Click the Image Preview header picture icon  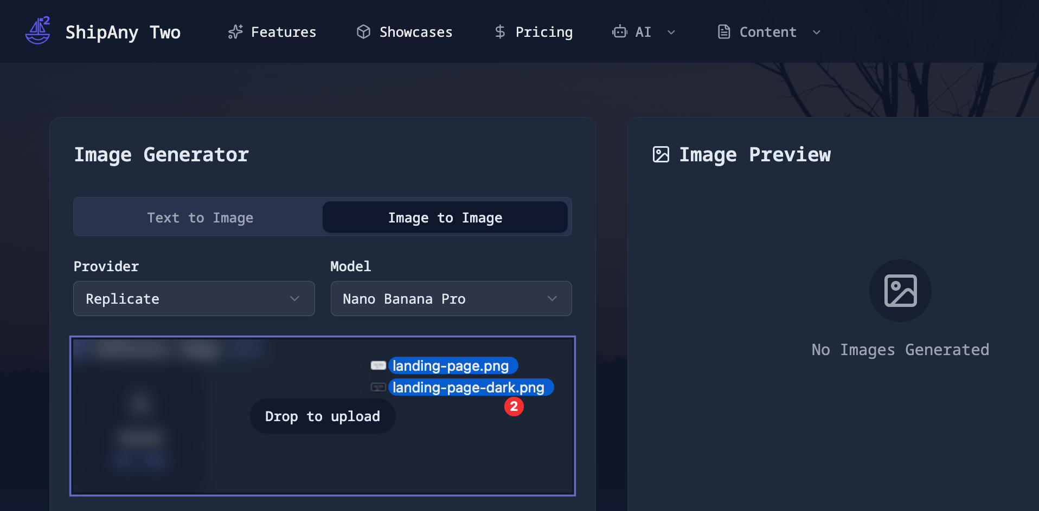pyautogui.click(x=660, y=155)
